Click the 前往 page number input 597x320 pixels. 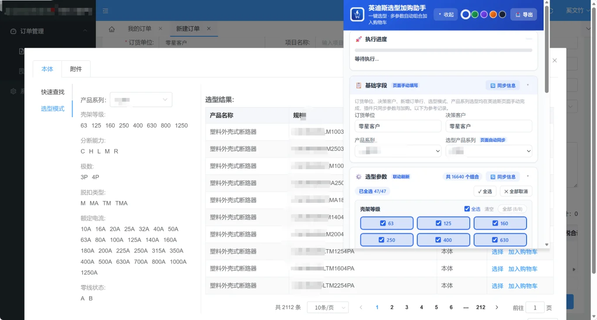tap(535, 308)
